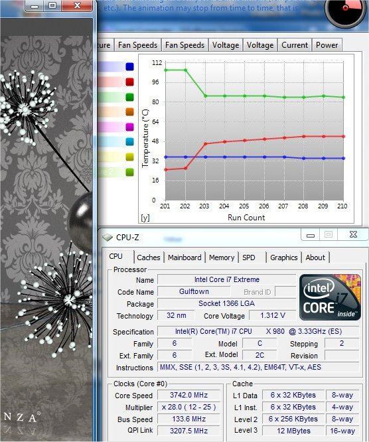Click the green line point at run 203

205,96
